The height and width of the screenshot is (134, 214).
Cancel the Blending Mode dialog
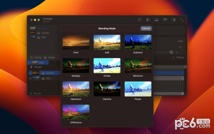(146, 28)
